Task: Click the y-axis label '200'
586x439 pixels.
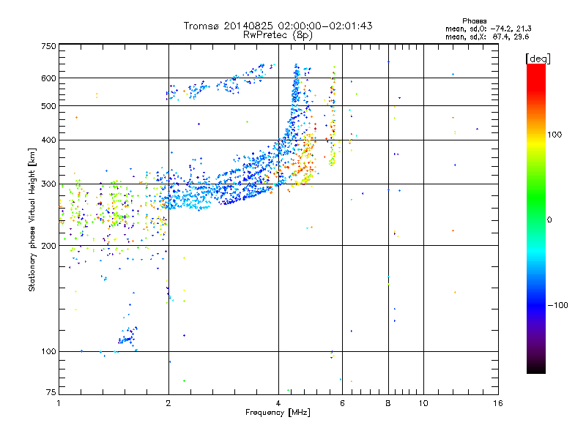Action: tap(48, 246)
